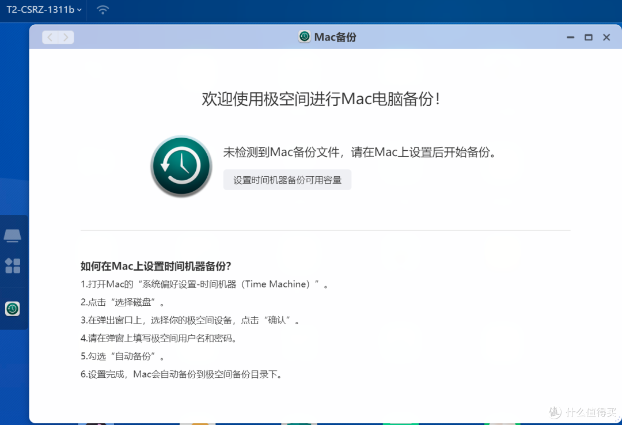This screenshot has height=425, width=622.
Task: Expand the T2-CSRZ-1311b device dropdown
Action: [44, 10]
